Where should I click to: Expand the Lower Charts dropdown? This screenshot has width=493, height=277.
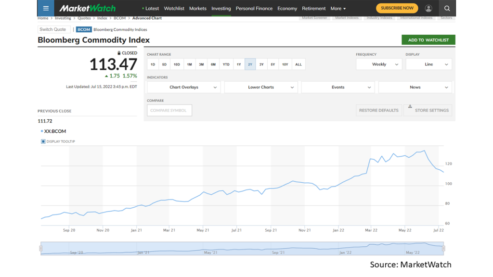261,88
